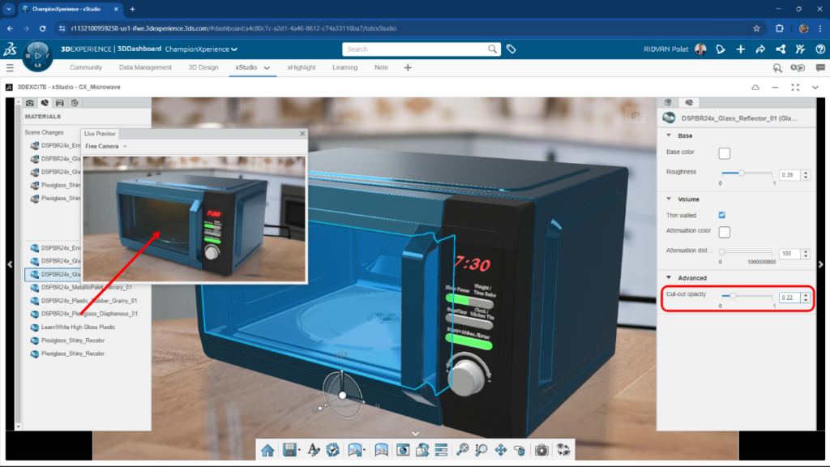This screenshot has width=830, height=467.
Task: Open the Free Camera dropdown
Action: click(x=106, y=146)
